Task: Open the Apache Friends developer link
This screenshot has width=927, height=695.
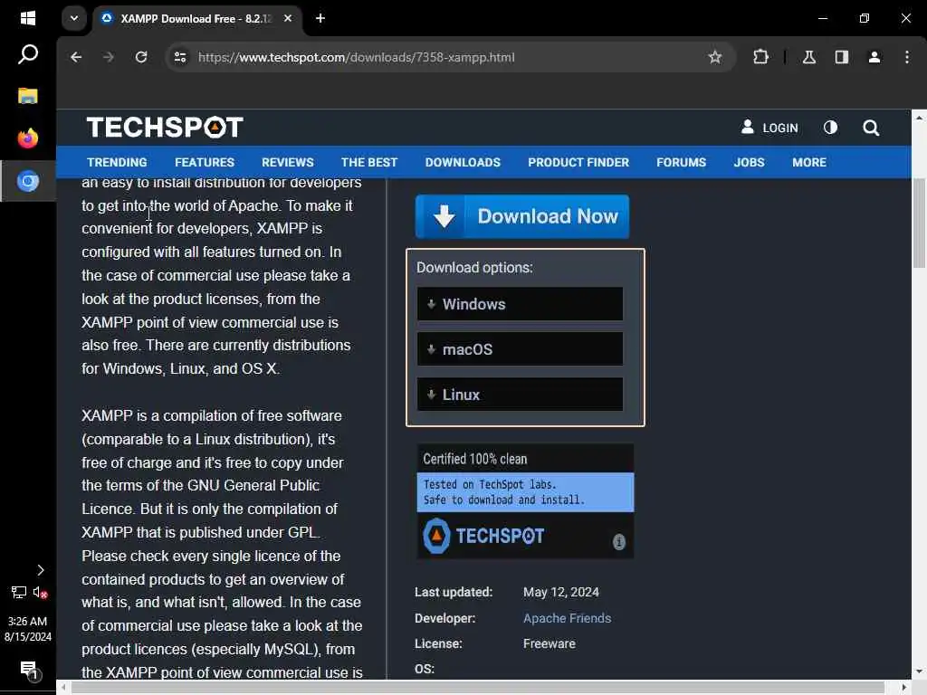Action: (567, 618)
